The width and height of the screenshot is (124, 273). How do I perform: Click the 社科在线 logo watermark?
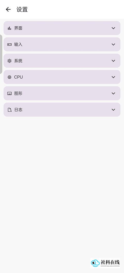point(105,263)
